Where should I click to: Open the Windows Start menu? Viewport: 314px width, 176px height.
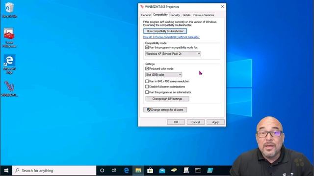(x=6, y=171)
